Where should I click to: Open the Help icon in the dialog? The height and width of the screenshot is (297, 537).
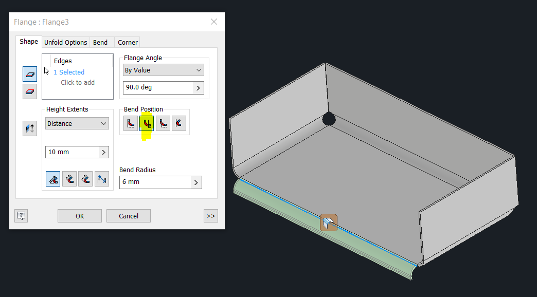coord(21,215)
